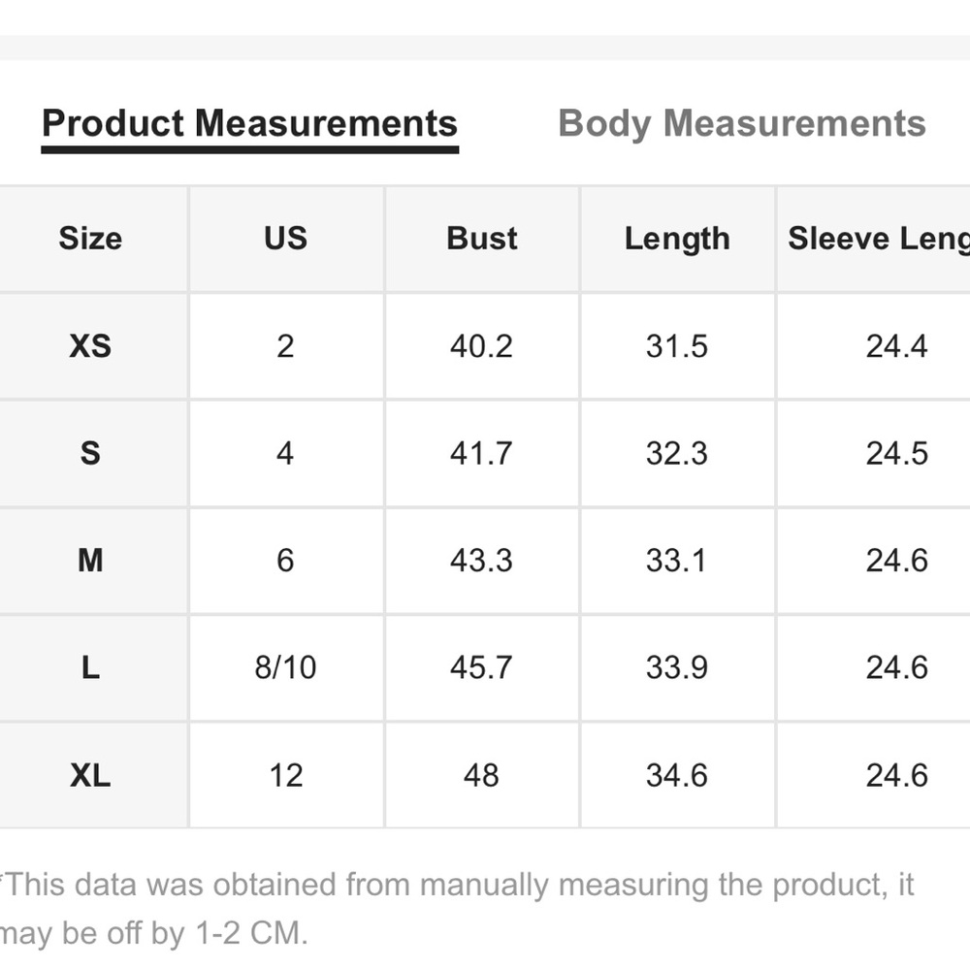Click the Bust column header

click(481, 239)
